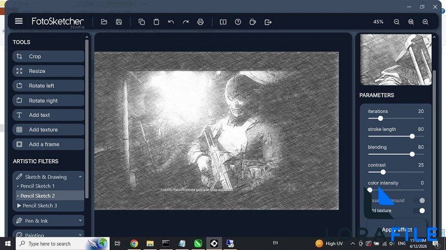The height and width of the screenshot is (250, 446).
Task: Click the High UV weather widget
Action: coord(329,243)
